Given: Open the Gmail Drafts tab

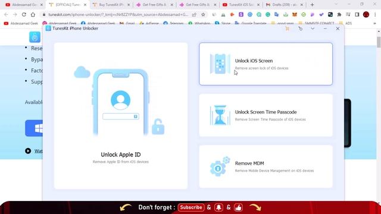Looking at the screenshot, I should [285, 5].
